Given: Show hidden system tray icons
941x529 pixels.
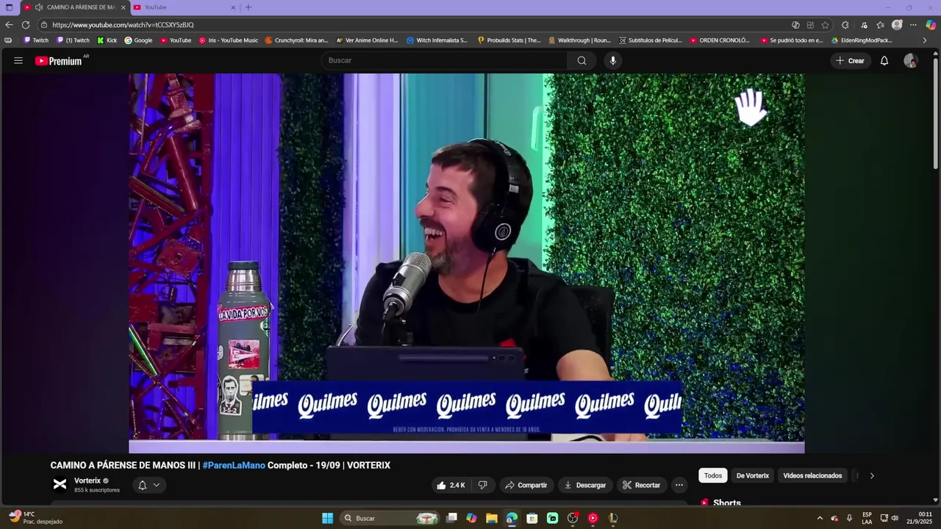Looking at the screenshot, I should (820, 518).
